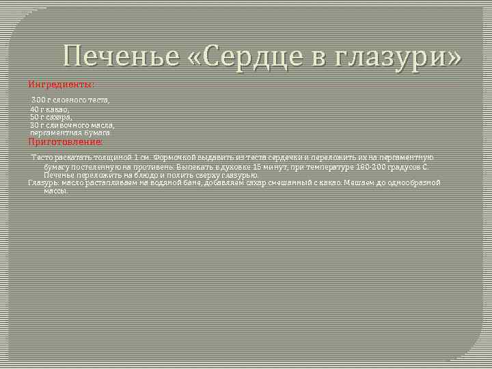This screenshot has width=492, height=369.
Task: Click the red heading «Приготовление:»
Action: [x=66, y=142]
